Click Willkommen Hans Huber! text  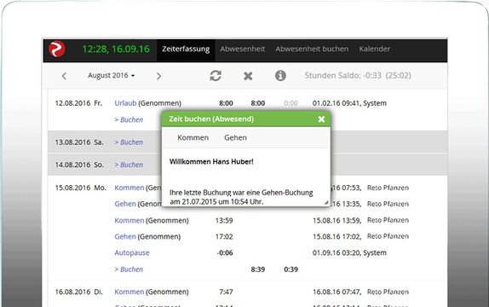pyautogui.click(x=211, y=162)
